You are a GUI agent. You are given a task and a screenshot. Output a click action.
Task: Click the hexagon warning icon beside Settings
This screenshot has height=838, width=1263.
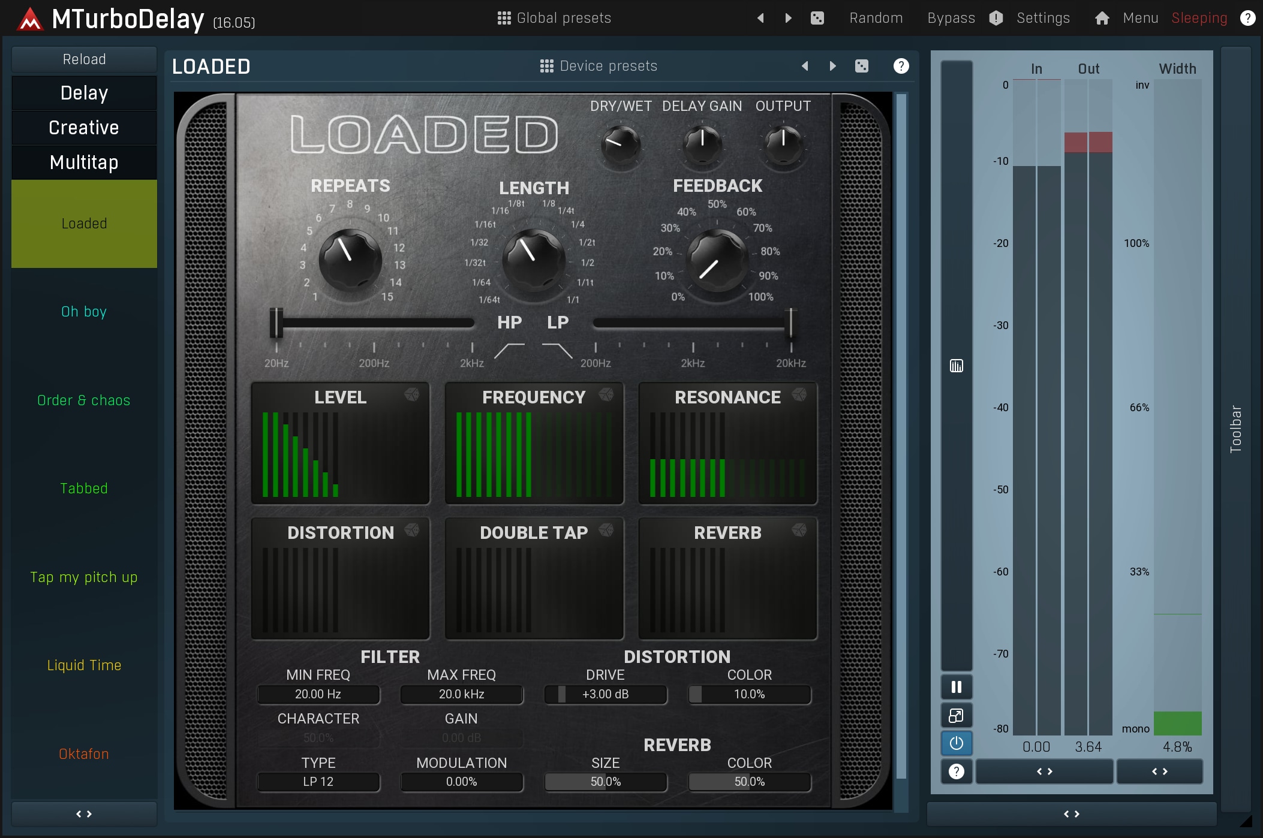tap(996, 18)
